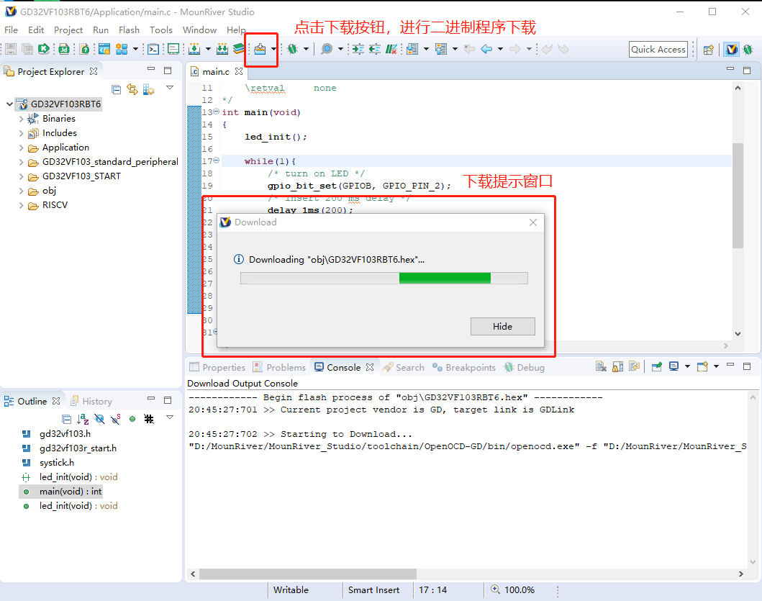Image resolution: width=762 pixels, height=601 pixels.
Task: Expand the Binaries tree node
Action: (x=22, y=119)
